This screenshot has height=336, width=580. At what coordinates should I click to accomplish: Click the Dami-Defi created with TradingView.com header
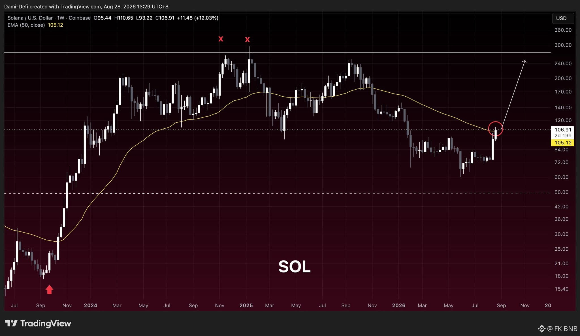[x=86, y=6]
